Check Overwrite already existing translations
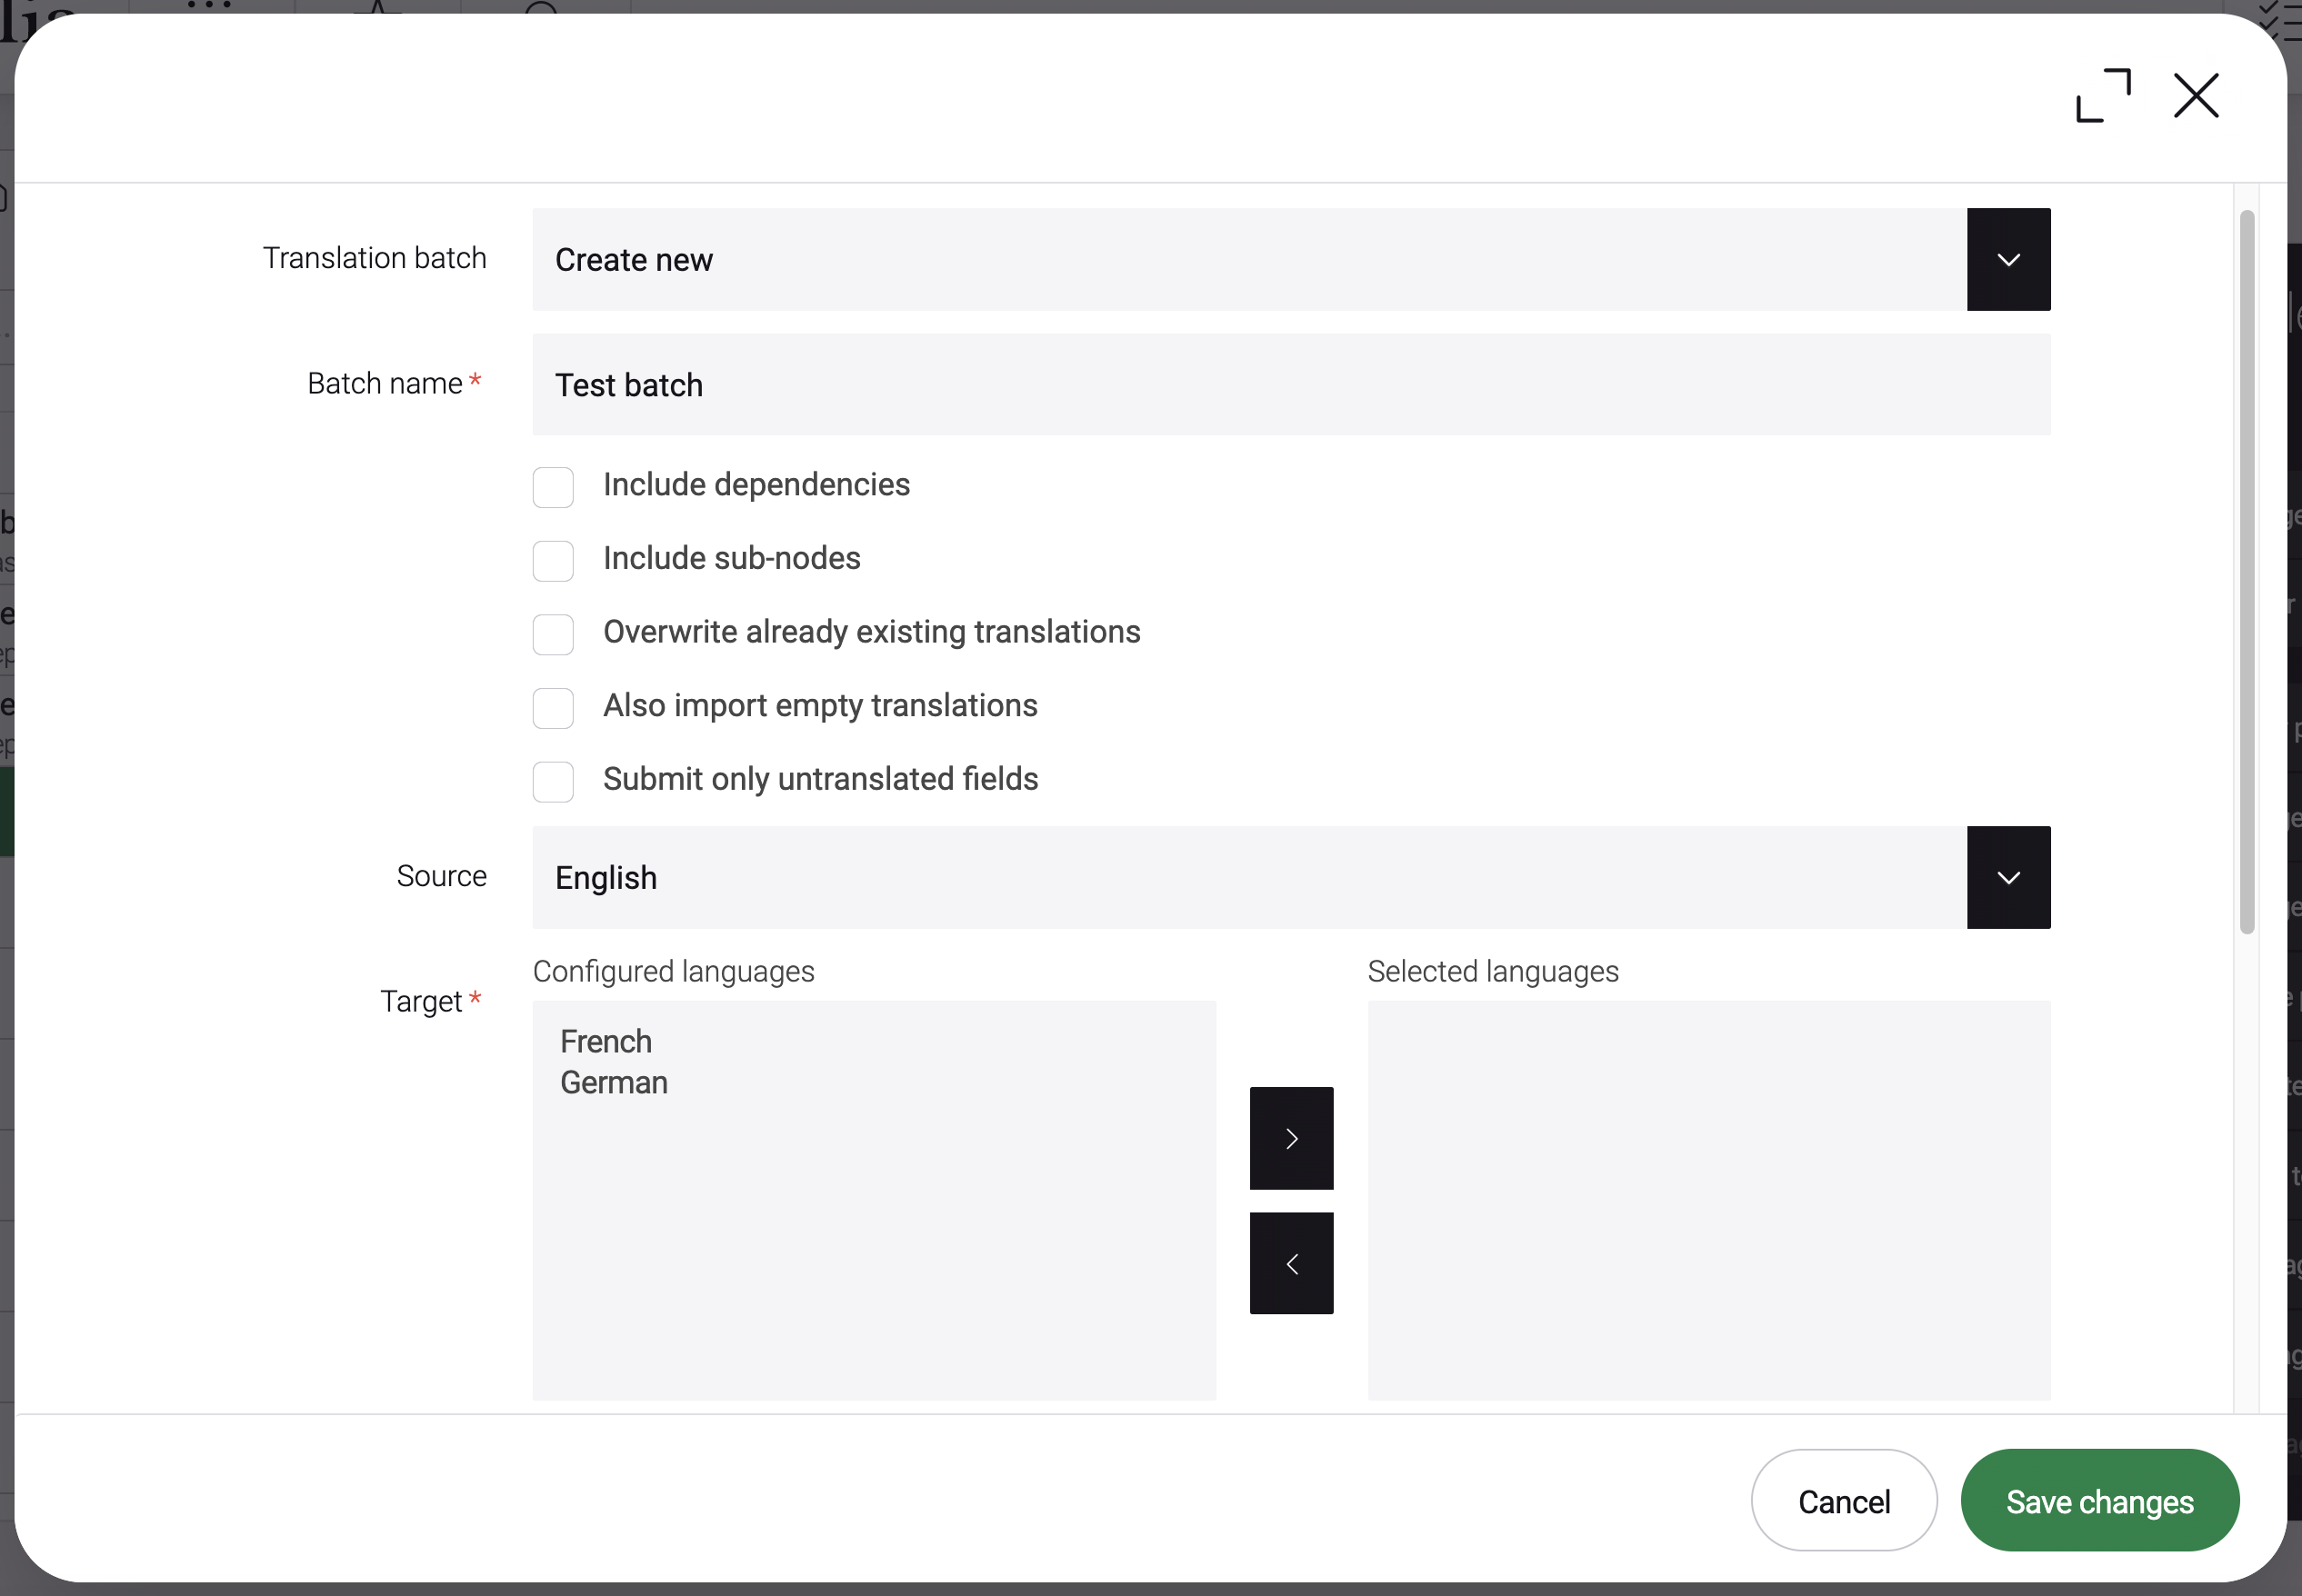Viewport: 2302px width, 1596px height. [553, 635]
